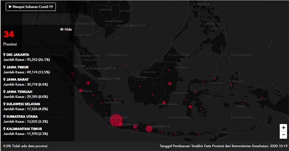289x151 pixels.
Task: Click the red bubble next to Padang label
Action: click(x=81, y=91)
